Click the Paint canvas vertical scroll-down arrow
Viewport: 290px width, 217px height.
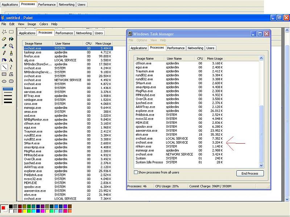click(x=287, y=199)
